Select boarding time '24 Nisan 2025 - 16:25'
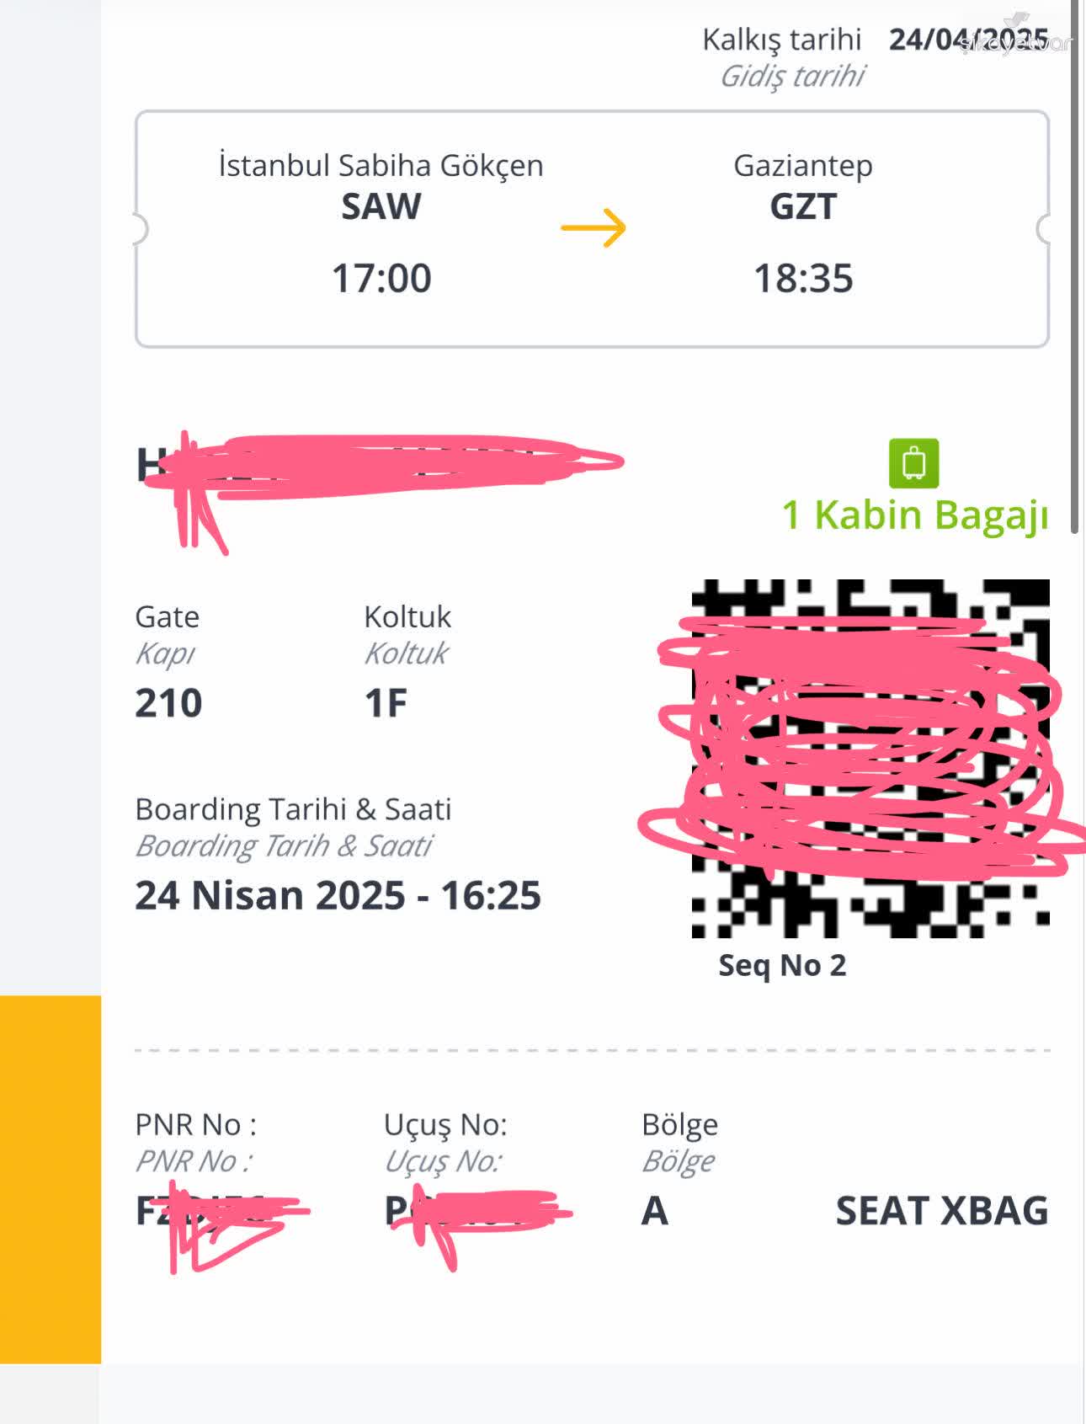 click(x=338, y=895)
